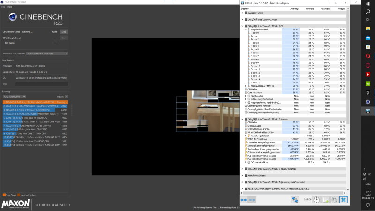Open the Cinebench Help menu
The width and height of the screenshot is (375, 211).
pyautogui.click(x=10, y=7)
